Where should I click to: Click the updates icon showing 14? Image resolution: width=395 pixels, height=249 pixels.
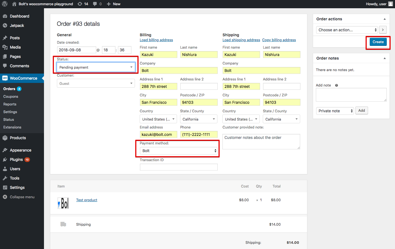pos(80,4)
